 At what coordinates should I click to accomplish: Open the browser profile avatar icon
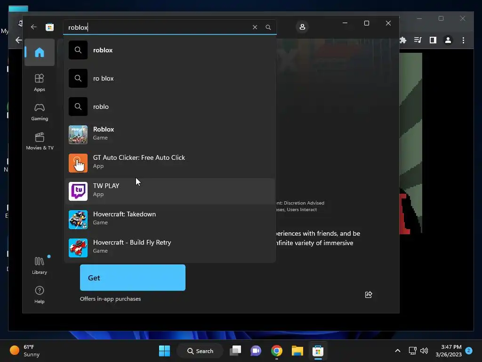[x=448, y=41]
